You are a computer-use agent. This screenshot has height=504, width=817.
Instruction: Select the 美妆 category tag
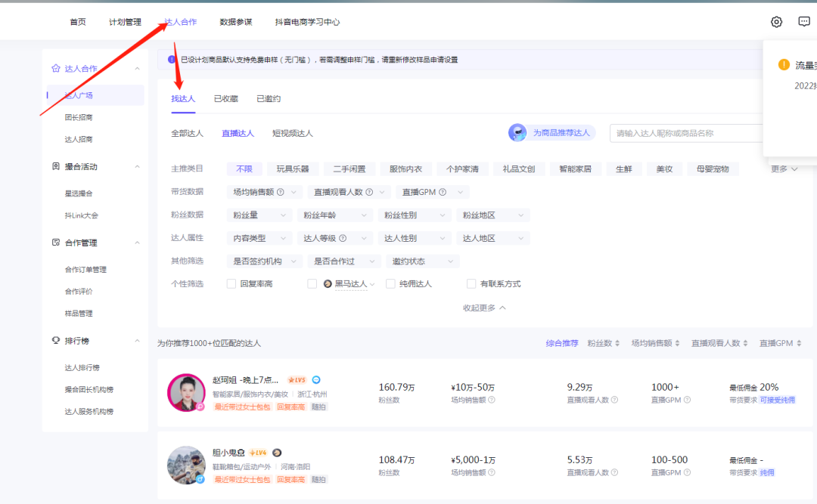[664, 169]
